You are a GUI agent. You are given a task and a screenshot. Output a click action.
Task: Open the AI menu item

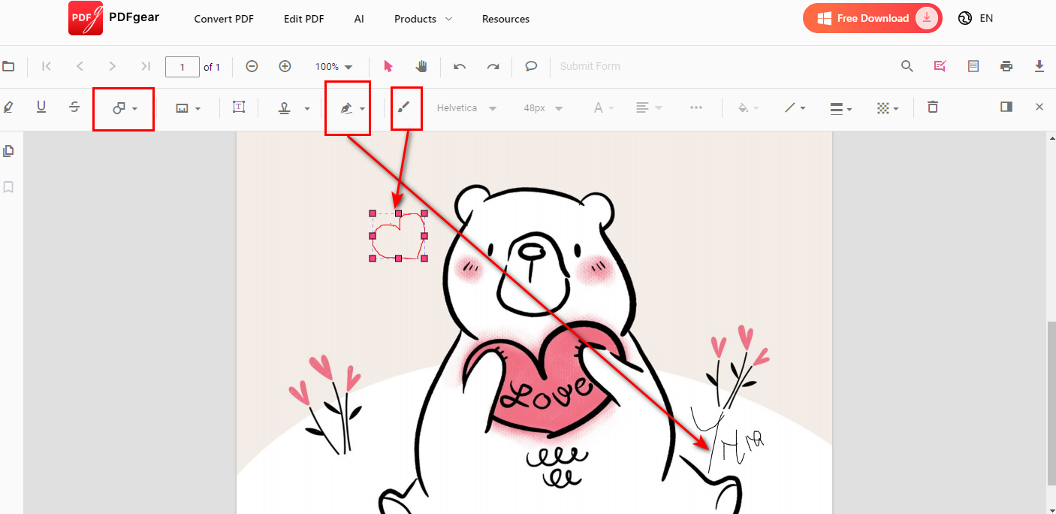pyautogui.click(x=359, y=19)
